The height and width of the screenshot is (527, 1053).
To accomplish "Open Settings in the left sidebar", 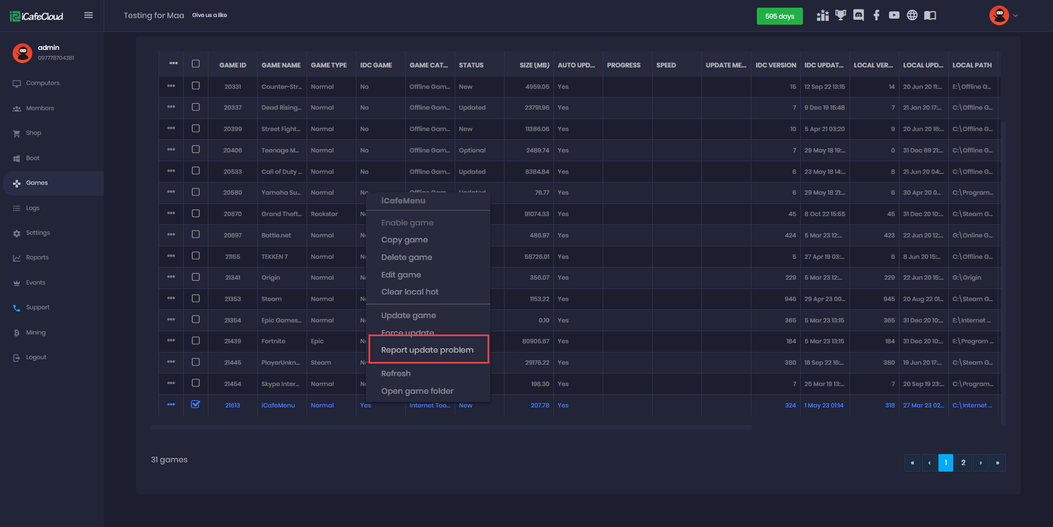I will tap(38, 233).
